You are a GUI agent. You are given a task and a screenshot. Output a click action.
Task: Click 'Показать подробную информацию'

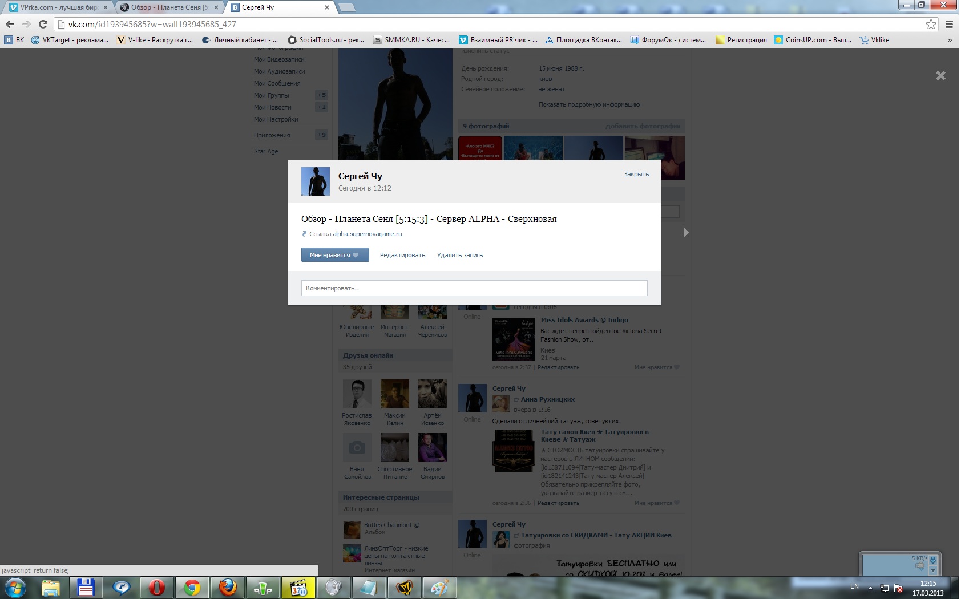pos(589,104)
